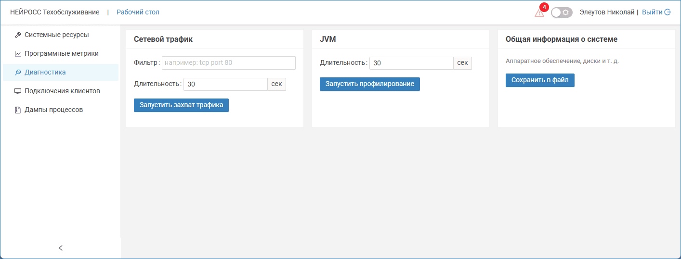This screenshot has width=681, height=259.
Task: Click the wrench icon for Системные ресурсы
Action: (18, 35)
